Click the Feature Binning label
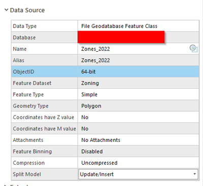203x186 pixels. pyautogui.click(x=32, y=152)
